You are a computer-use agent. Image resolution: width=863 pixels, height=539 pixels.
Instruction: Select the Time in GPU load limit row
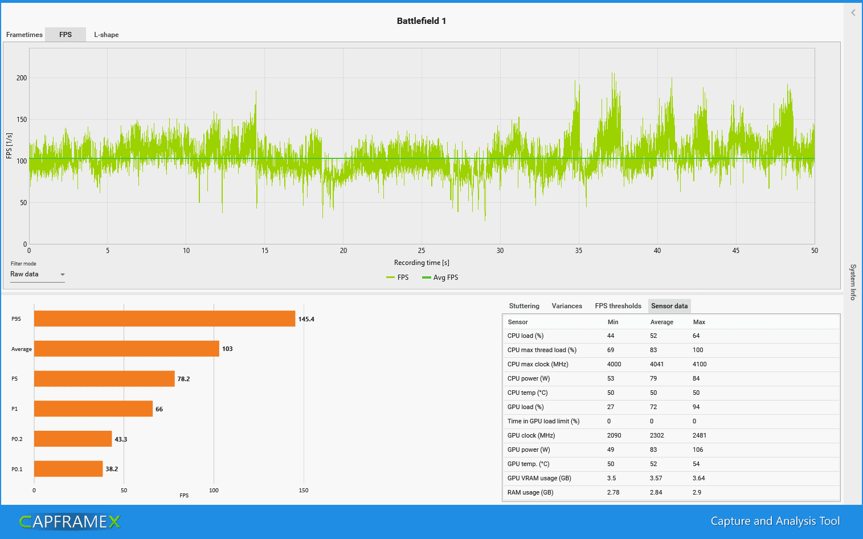(671, 422)
